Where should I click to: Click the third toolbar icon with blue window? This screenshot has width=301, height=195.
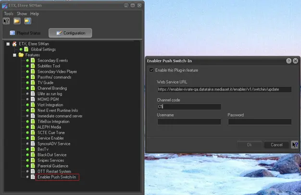27,21
